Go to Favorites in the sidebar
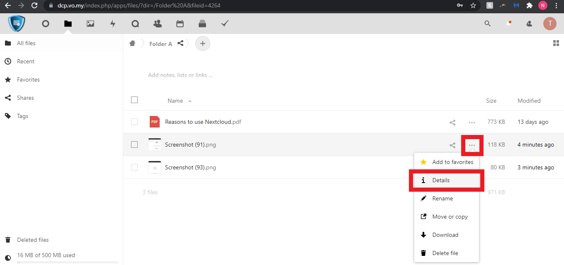Viewport: 564px width, 265px height. [28, 79]
